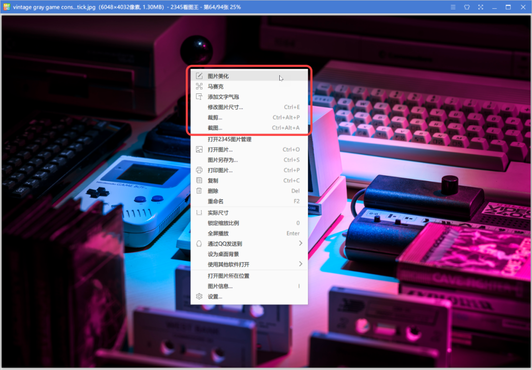The image size is (532, 370).
Task: Click the trash icon beside 删除
Action: coord(199,191)
